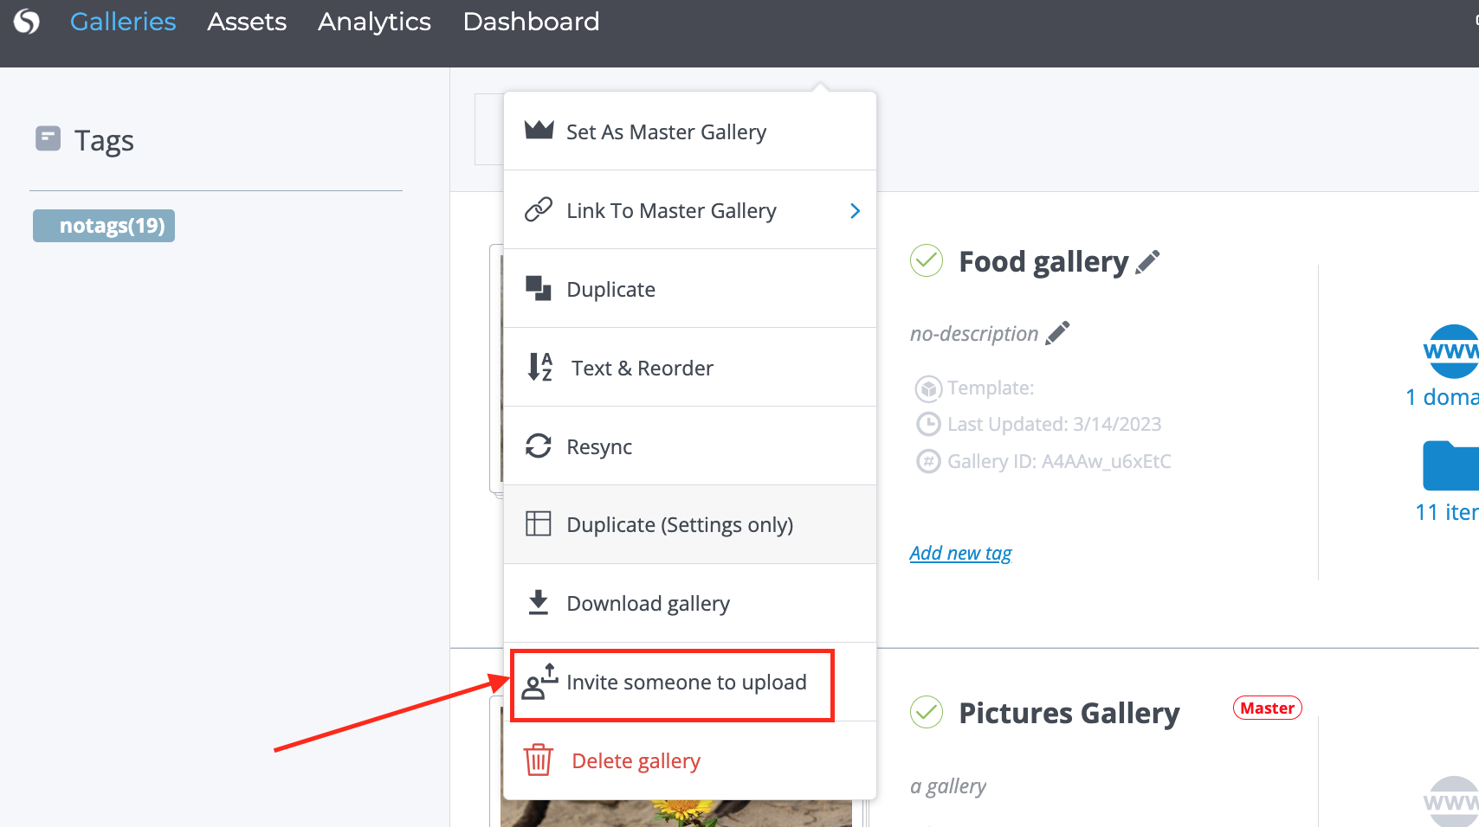This screenshot has width=1479, height=827.
Task: Expand the Link To Master Gallery submenu arrow
Action: 855,211
